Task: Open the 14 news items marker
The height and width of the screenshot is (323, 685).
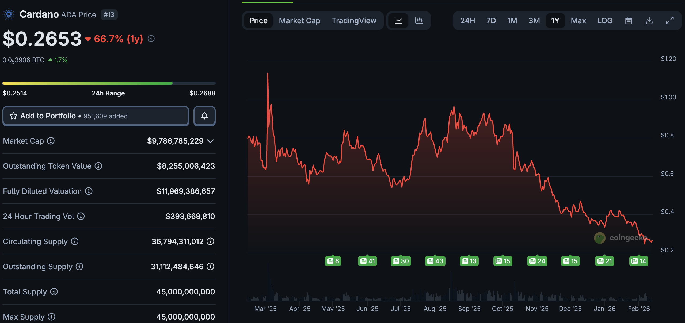Action: point(639,261)
